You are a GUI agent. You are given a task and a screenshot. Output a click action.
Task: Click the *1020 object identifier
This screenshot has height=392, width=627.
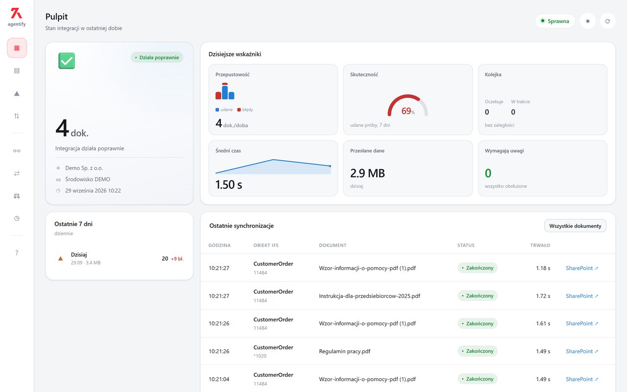(260, 356)
